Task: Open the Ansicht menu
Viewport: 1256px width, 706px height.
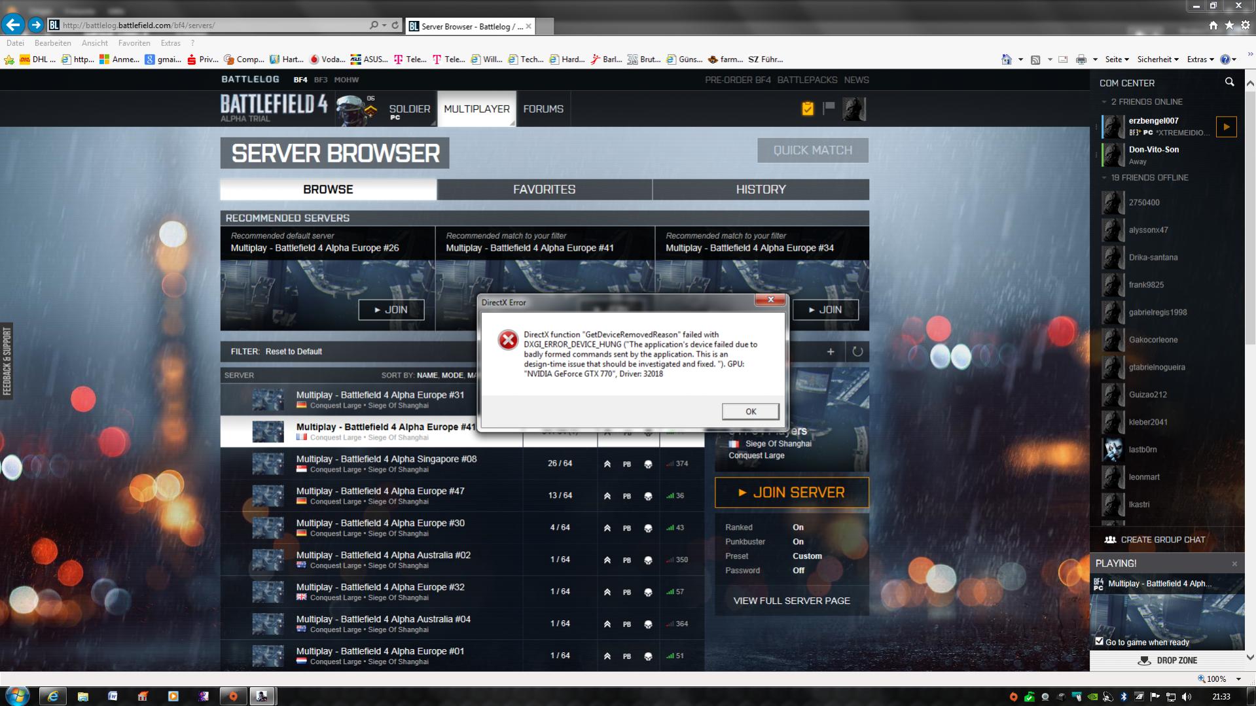Action: point(95,43)
